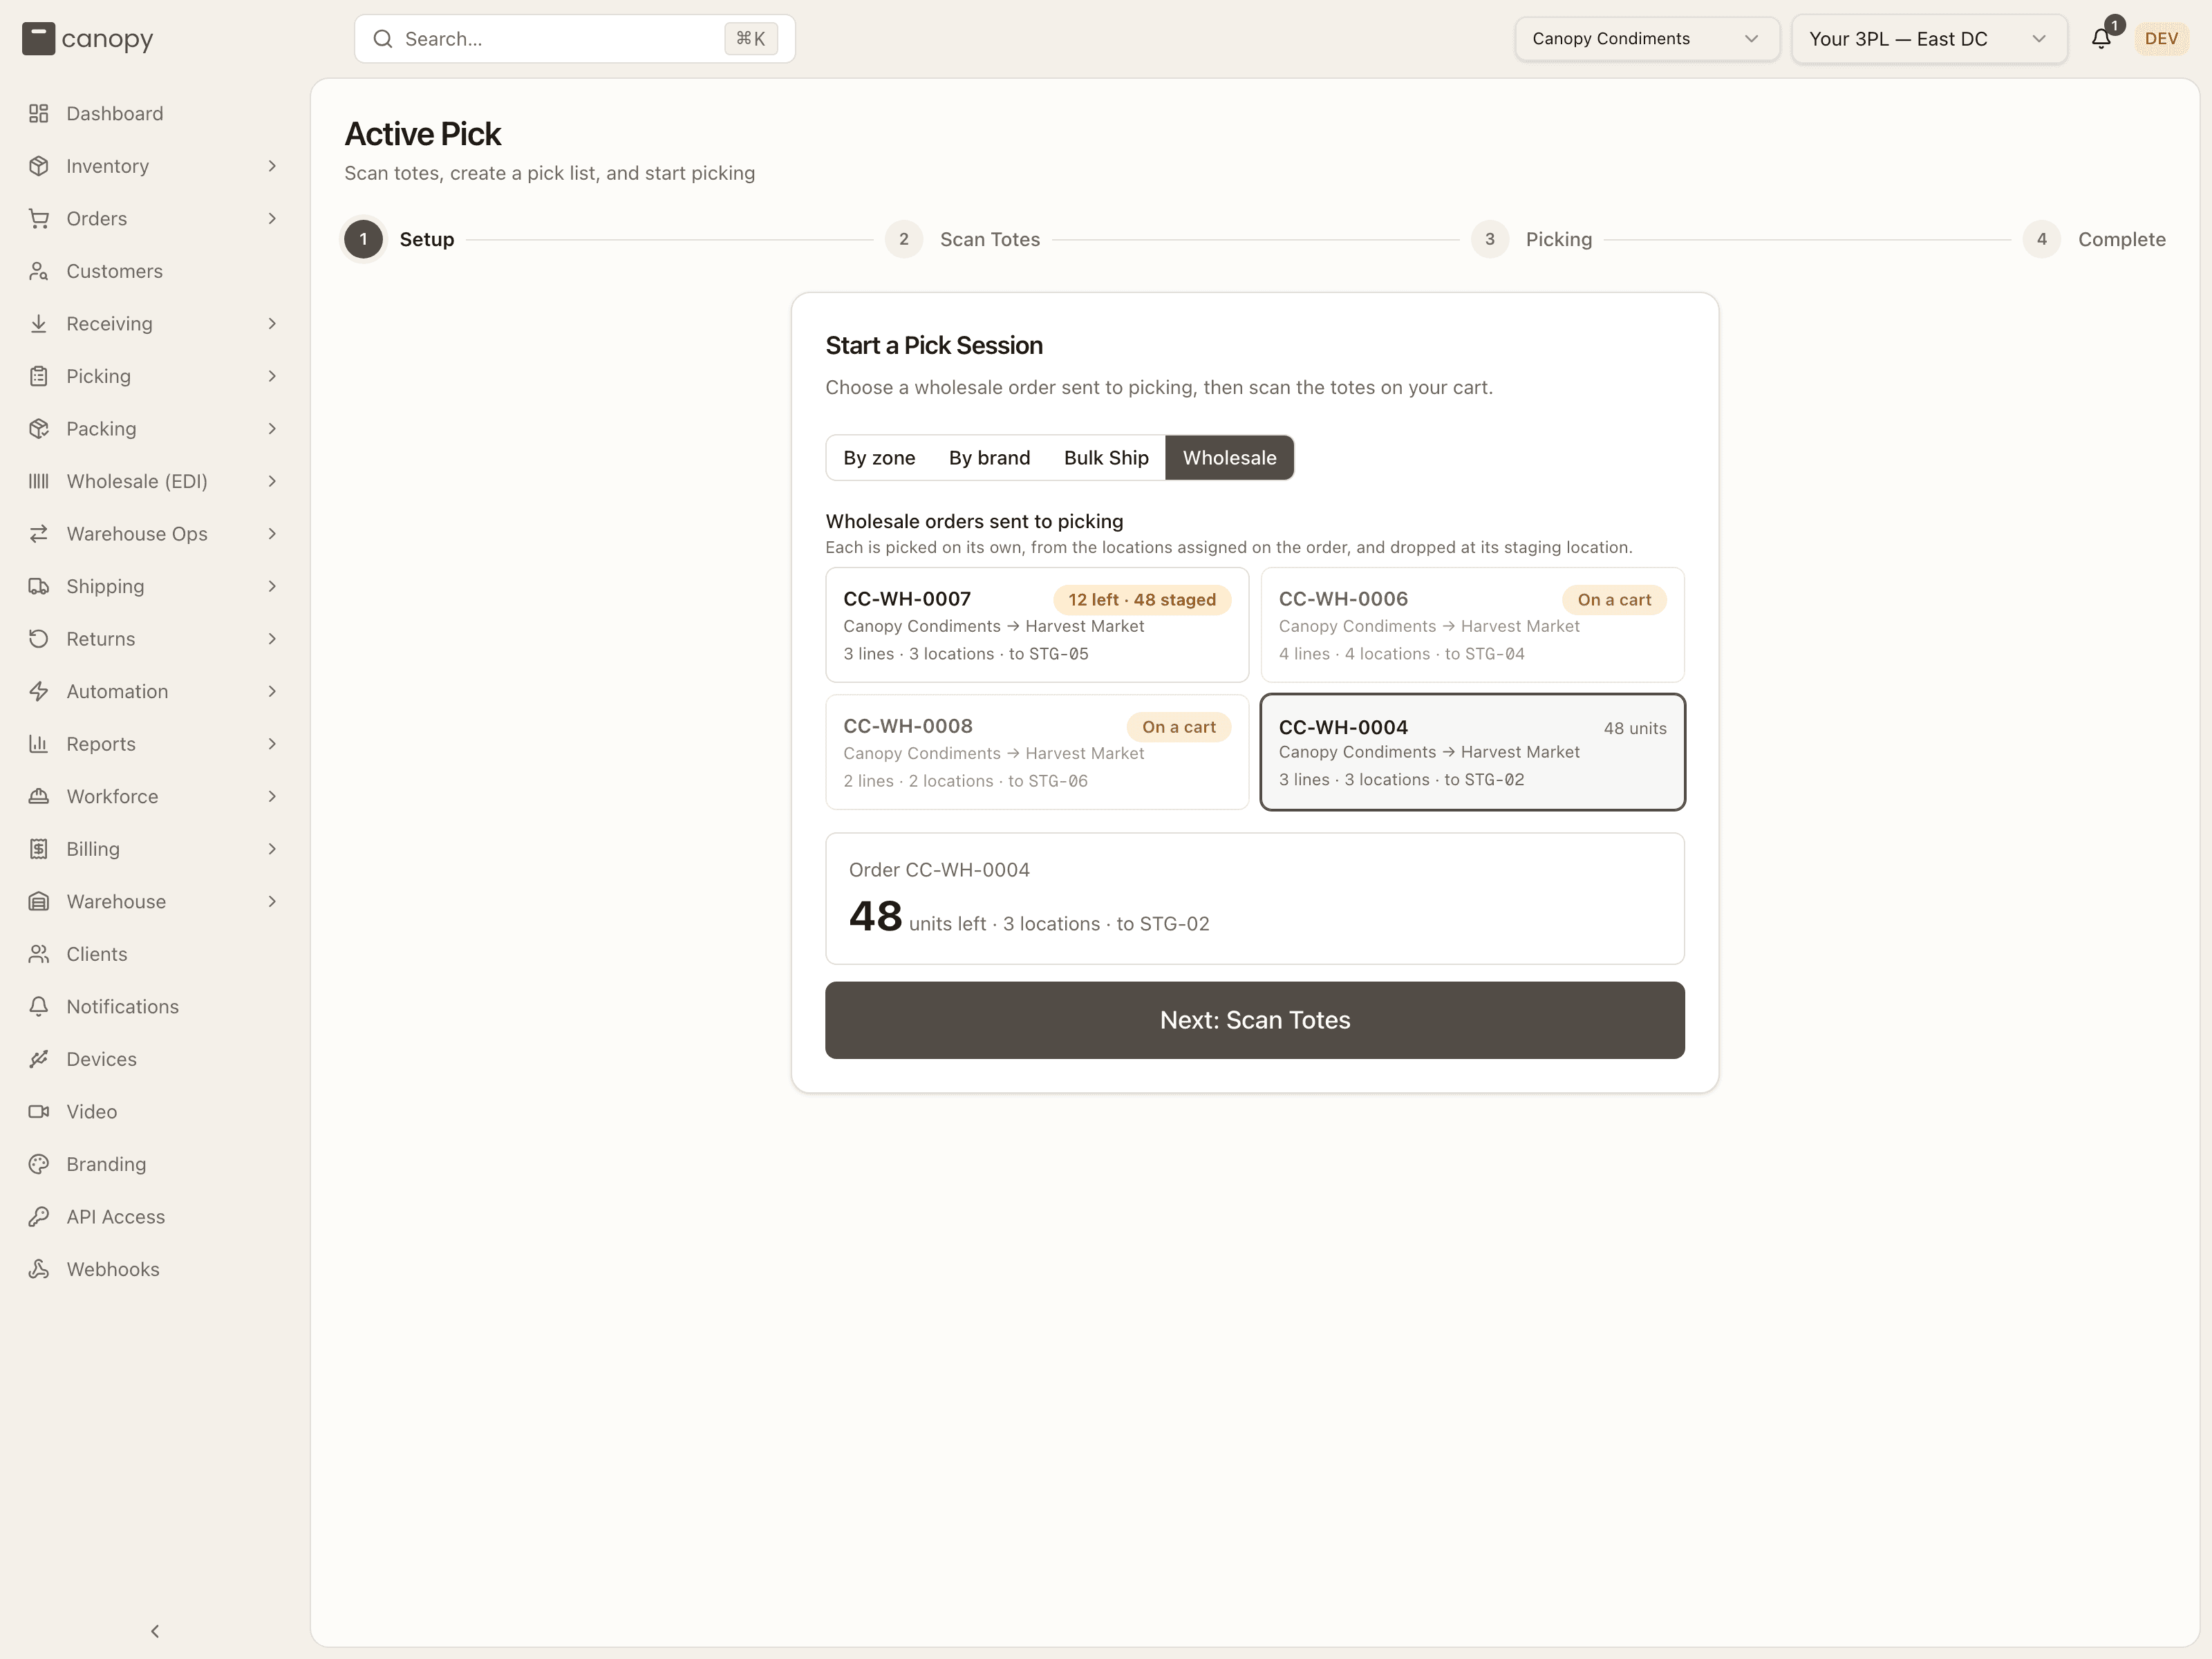This screenshot has height=1659, width=2212.
Task: Open the Your 3PL — East DC dropdown
Action: tap(1929, 39)
